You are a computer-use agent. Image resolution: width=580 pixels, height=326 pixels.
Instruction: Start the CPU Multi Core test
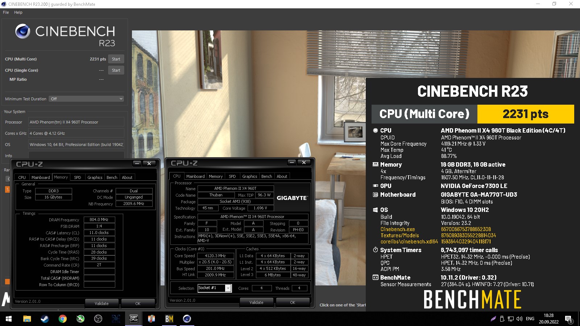(116, 59)
